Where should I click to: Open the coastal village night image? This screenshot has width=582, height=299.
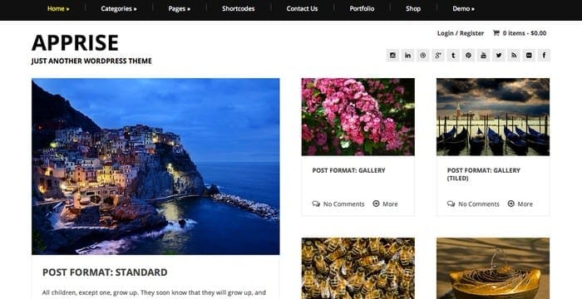click(x=155, y=166)
